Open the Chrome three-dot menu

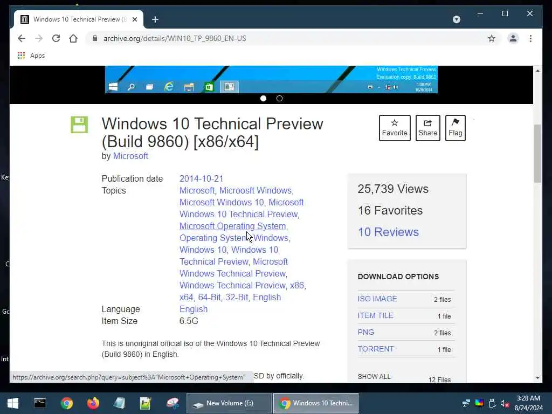(x=530, y=38)
